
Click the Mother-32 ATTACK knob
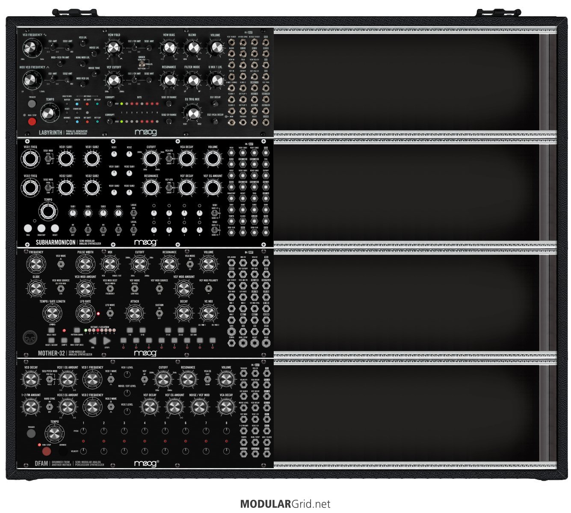pos(135,313)
